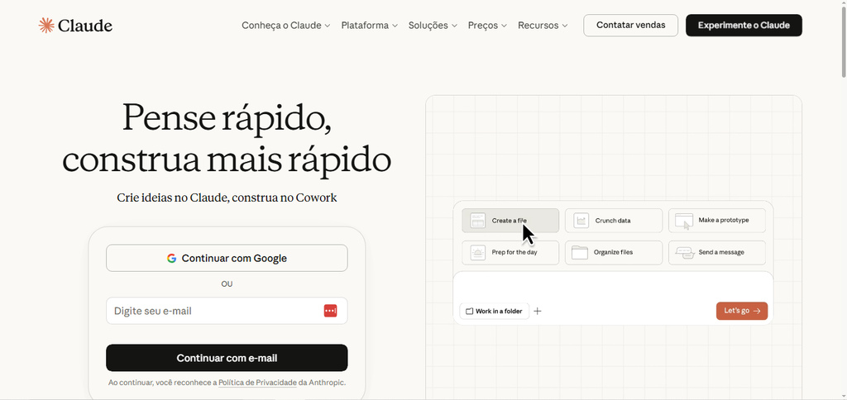Viewport: 847px width, 400px height.
Task: Click the Make a prototype icon
Action: (684, 221)
